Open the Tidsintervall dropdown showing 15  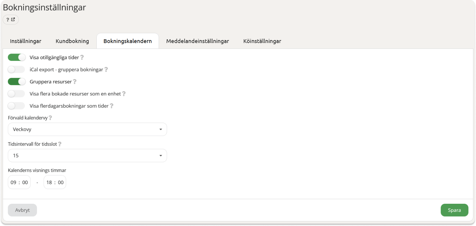click(87, 156)
